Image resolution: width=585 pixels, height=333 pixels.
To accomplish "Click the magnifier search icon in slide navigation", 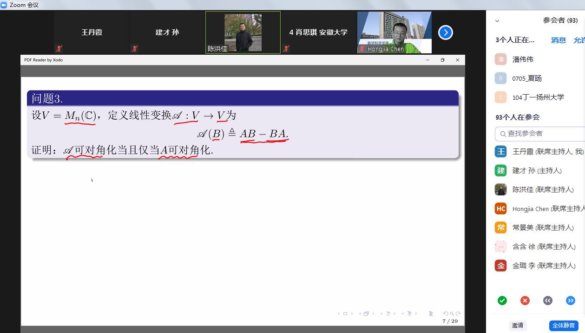I will 452,314.
